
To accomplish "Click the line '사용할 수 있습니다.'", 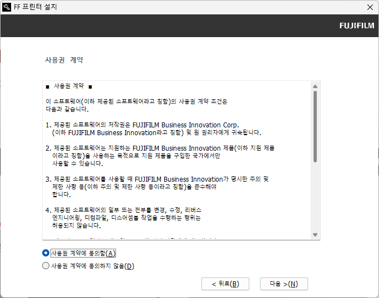I will 78,163.
